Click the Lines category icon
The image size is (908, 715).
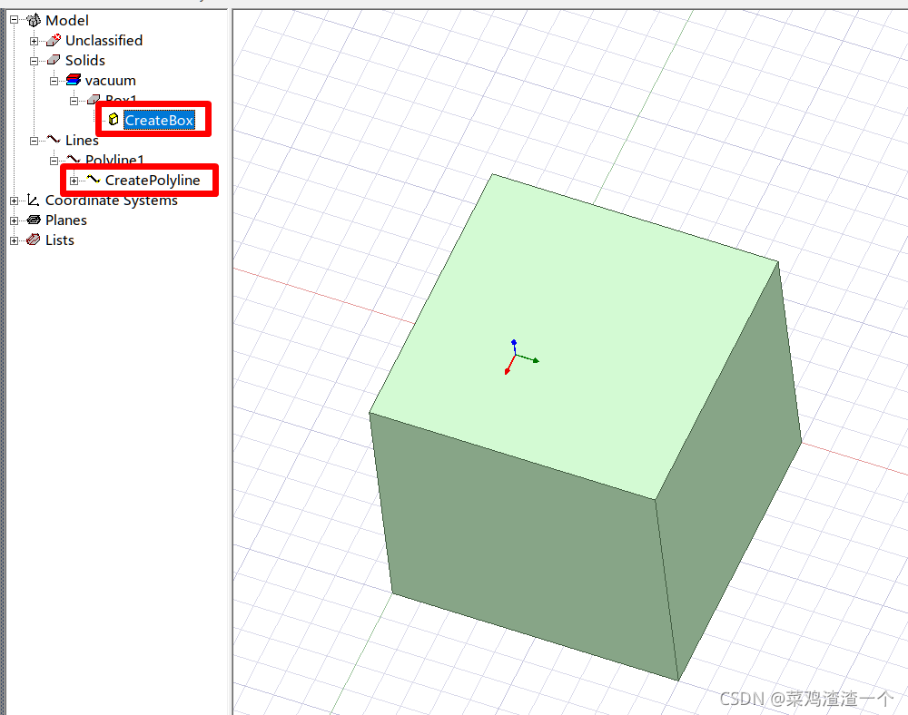click(x=54, y=140)
